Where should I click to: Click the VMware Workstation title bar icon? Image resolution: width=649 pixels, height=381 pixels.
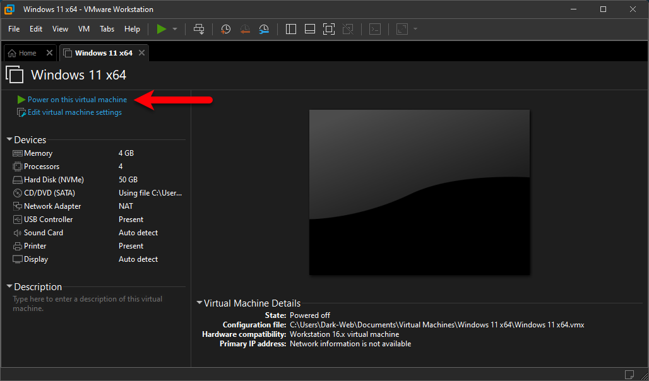click(x=10, y=9)
